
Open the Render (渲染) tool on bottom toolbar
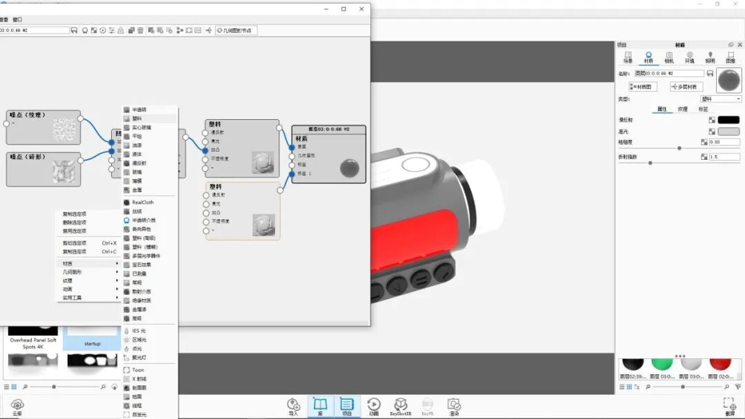[453, 406]
